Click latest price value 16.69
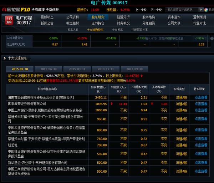The image size is (214, 183). click(95, 10)
